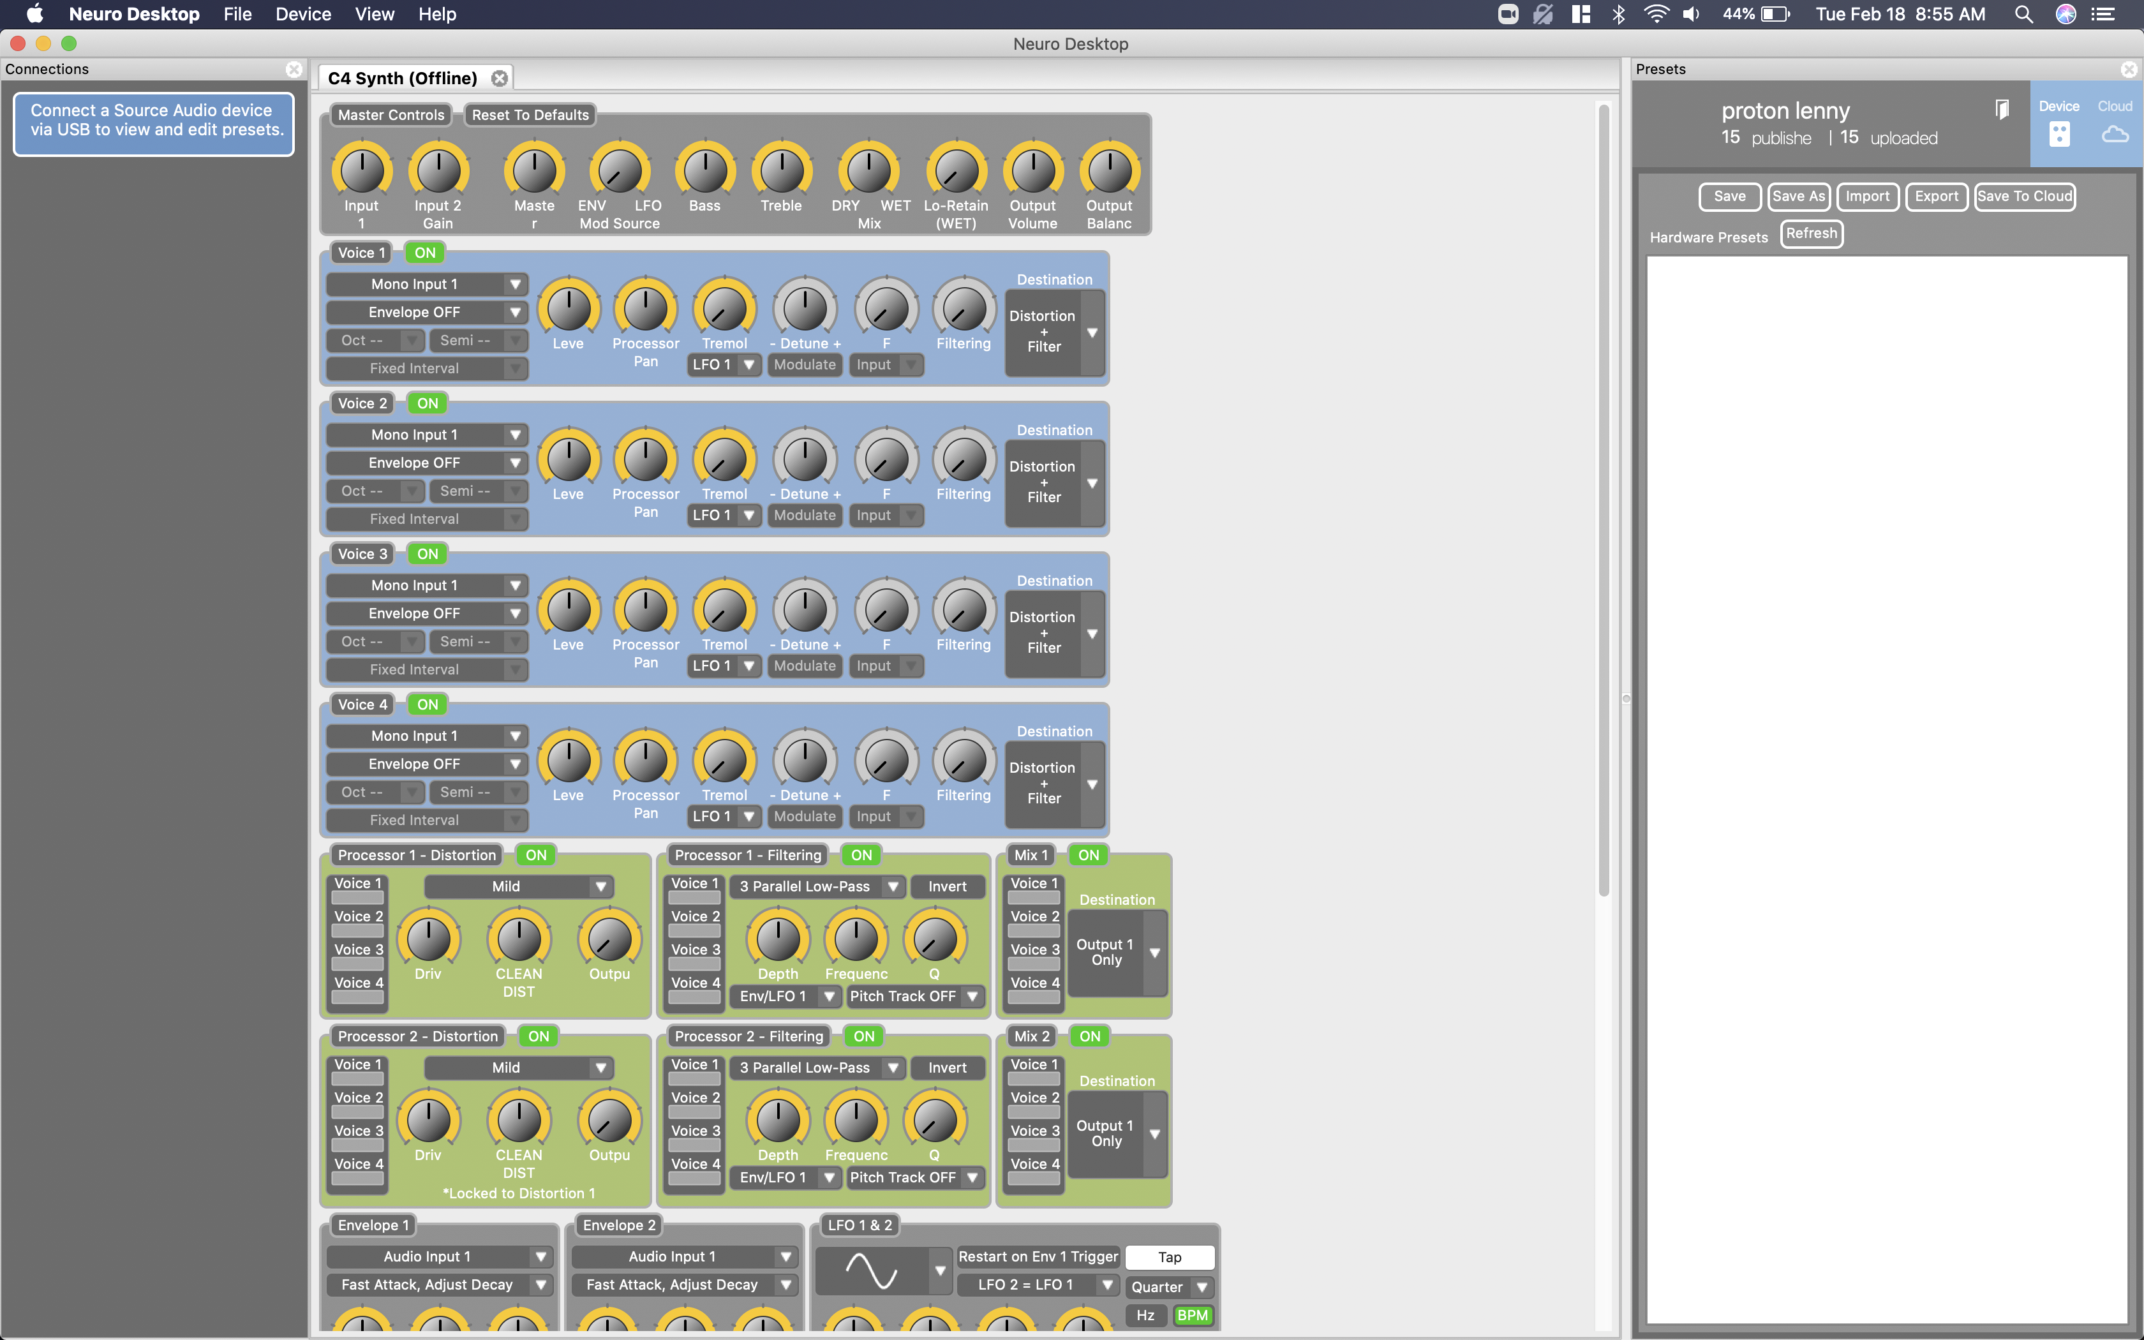Open Mix 1 Output 1 Only dropdown
The height and width of the screenshot is (1340, 2144).
1117,953
